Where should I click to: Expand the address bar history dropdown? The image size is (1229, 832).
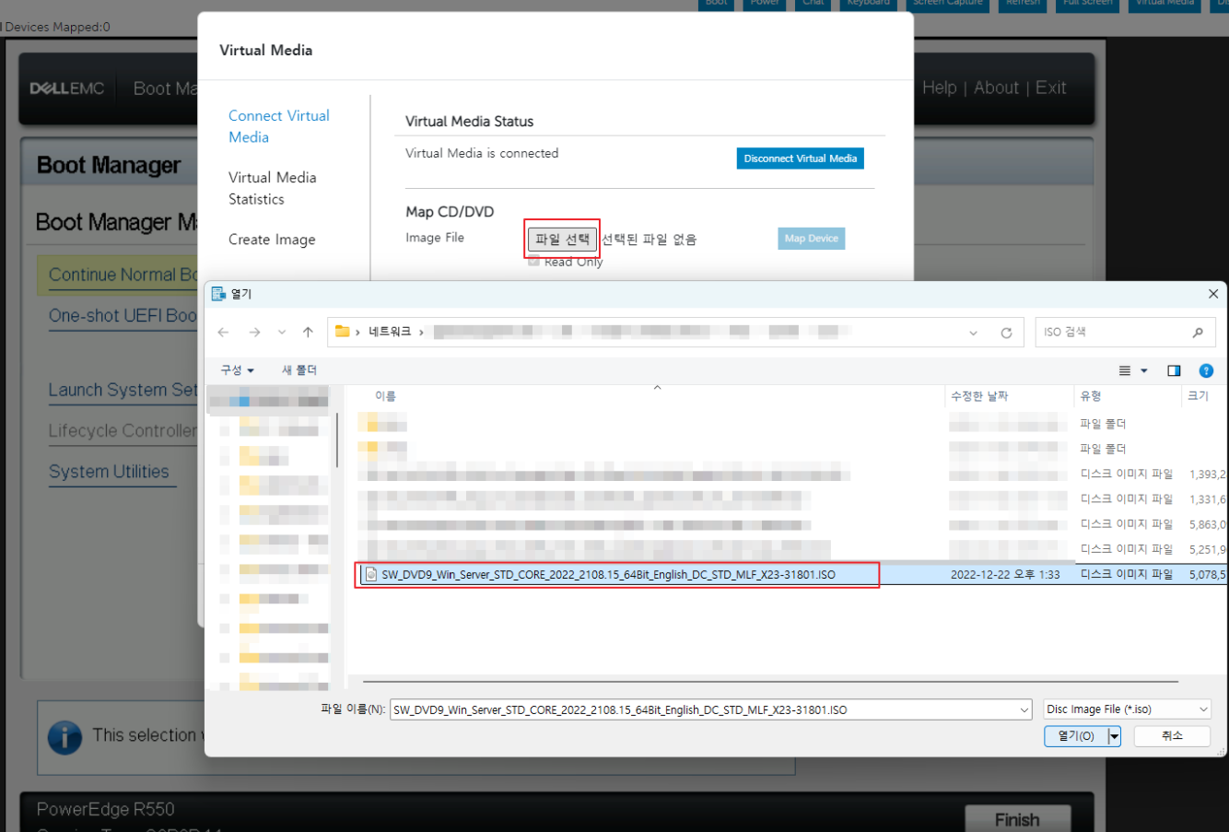click(974, 333)
